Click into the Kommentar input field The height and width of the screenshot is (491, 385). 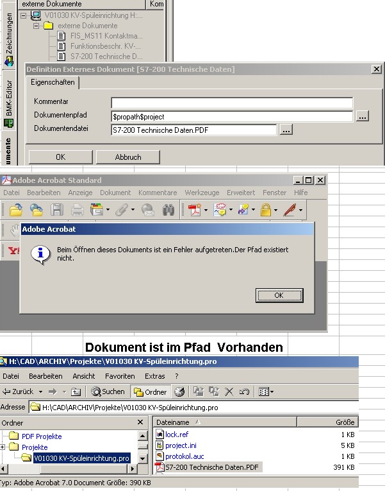(x=232, y=103)
